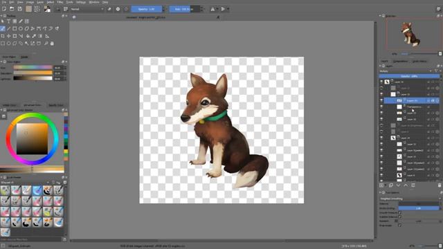Select the Ellipse shape tool
This screenshot has width=443, height=249.
coord(21,28)
